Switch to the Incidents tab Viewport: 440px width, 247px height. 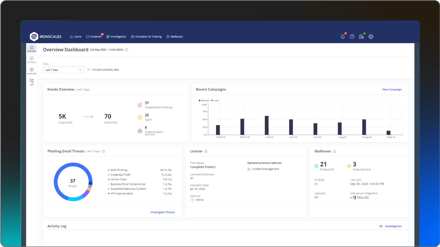94,37
